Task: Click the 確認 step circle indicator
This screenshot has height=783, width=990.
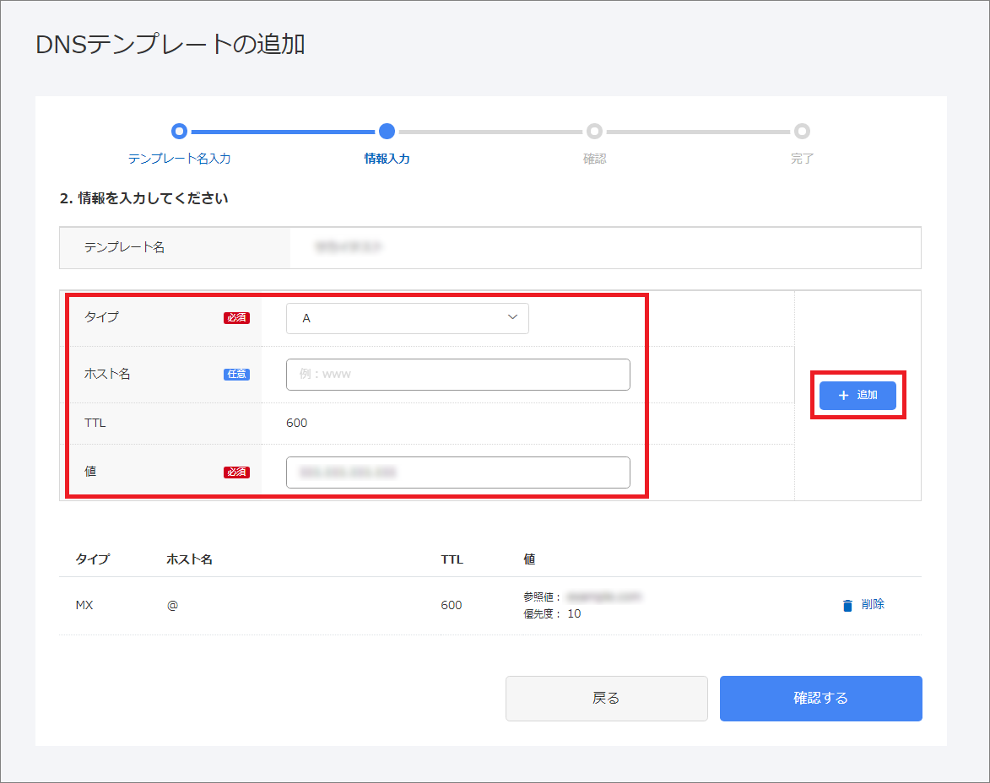Action: click(594, 132)
